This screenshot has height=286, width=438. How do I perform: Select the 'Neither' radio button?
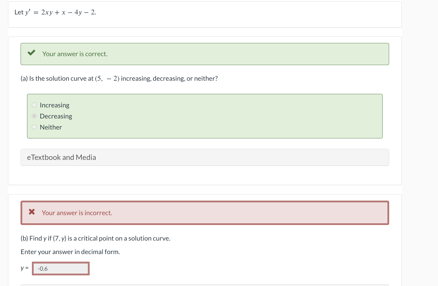34,127
